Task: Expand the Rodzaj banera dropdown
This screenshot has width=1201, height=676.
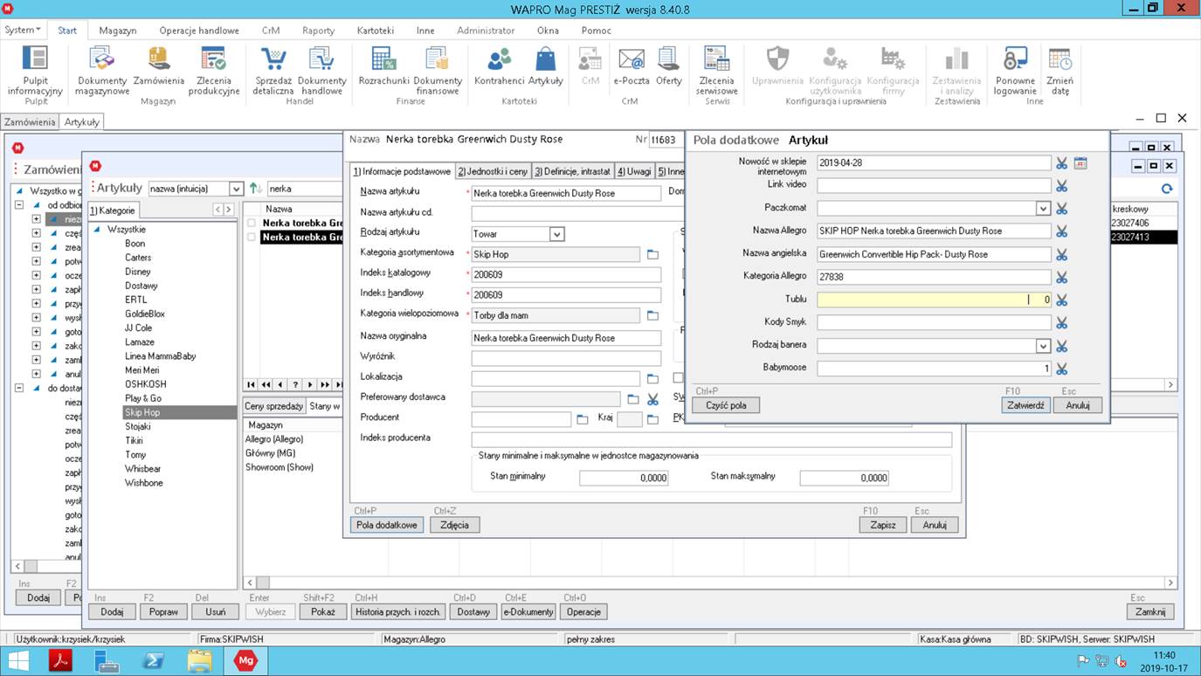Action: pyautogui.click(x=1042, y=346)
